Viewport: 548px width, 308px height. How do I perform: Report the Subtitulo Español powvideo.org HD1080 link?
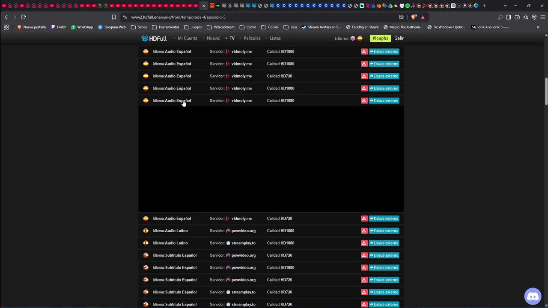(x=364, y=267)
